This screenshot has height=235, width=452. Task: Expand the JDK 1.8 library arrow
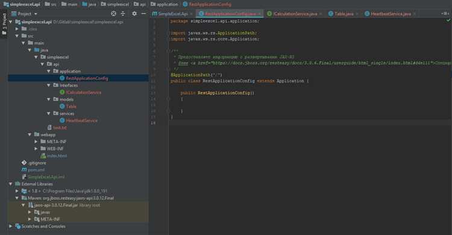pos(17,191)
